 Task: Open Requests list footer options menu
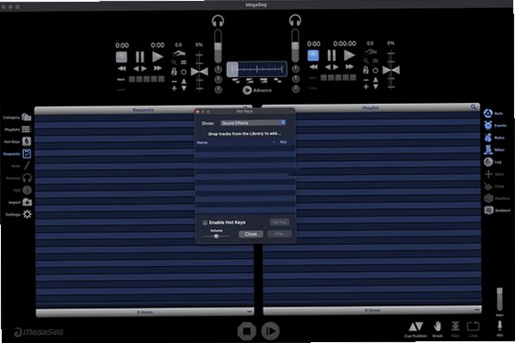point(249,311)
